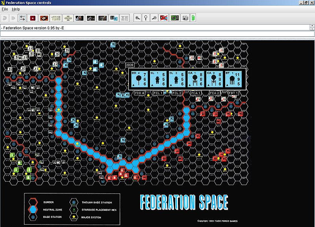Select the DD 4 destroyer counter
315x227 pixels.
[139, 79]
